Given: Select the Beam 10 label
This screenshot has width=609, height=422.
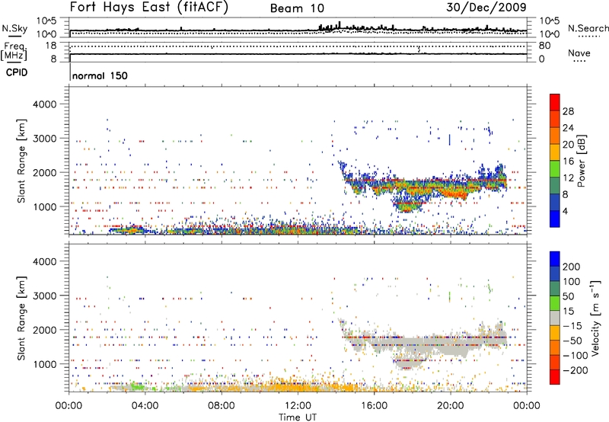Looking at the screenshot, I should pyautogui.click(x=297, y=8).
